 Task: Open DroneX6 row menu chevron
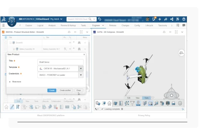pyautogui.click(x=85, y=43)
